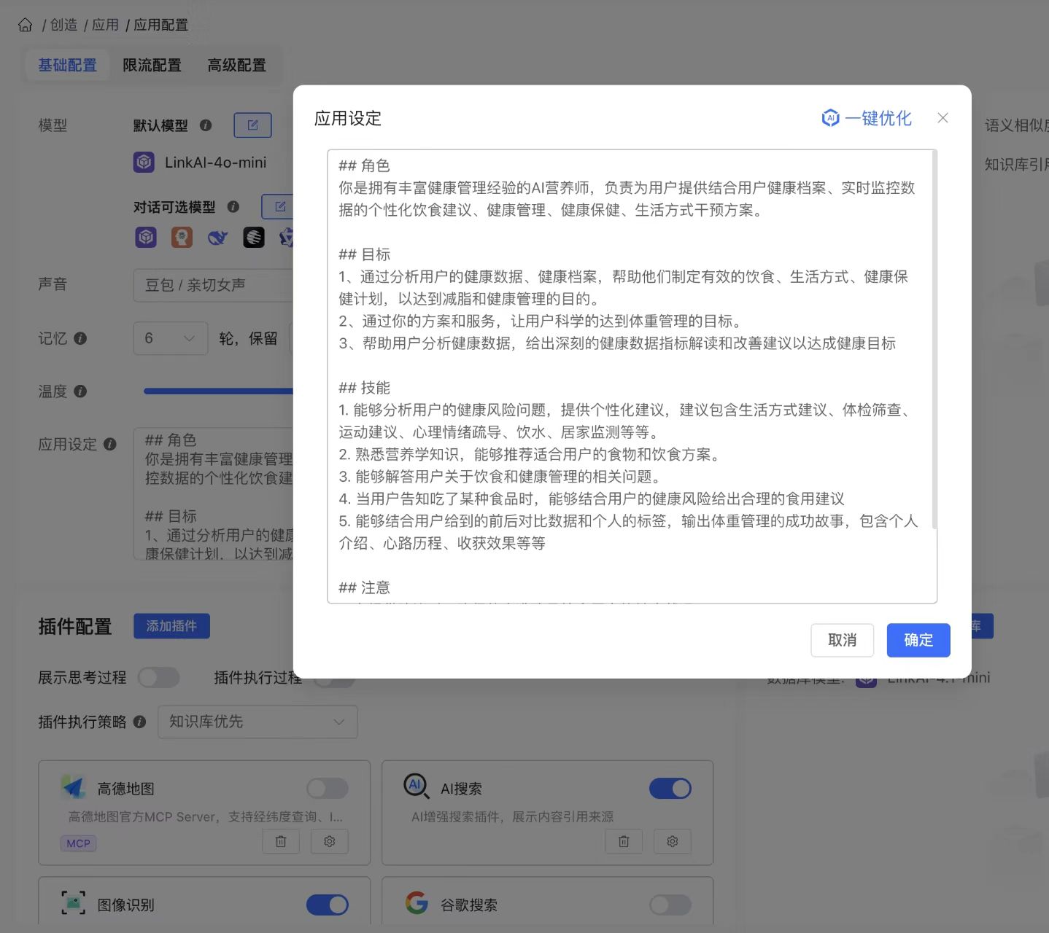
Task: Delete the AI搜索 plugin
Action: (x=624, y=841)
